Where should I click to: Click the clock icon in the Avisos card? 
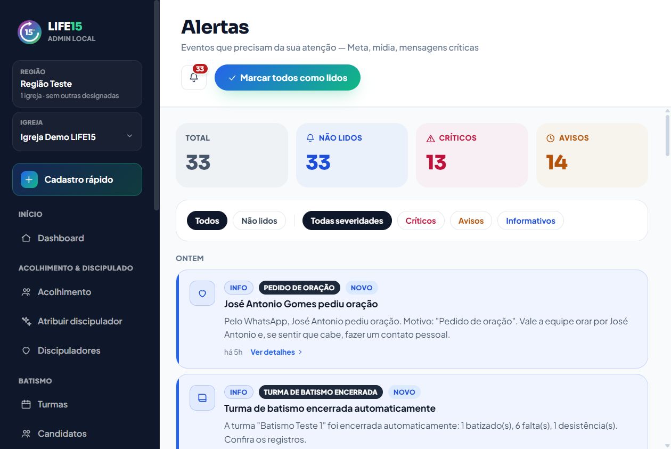point(551,138)
